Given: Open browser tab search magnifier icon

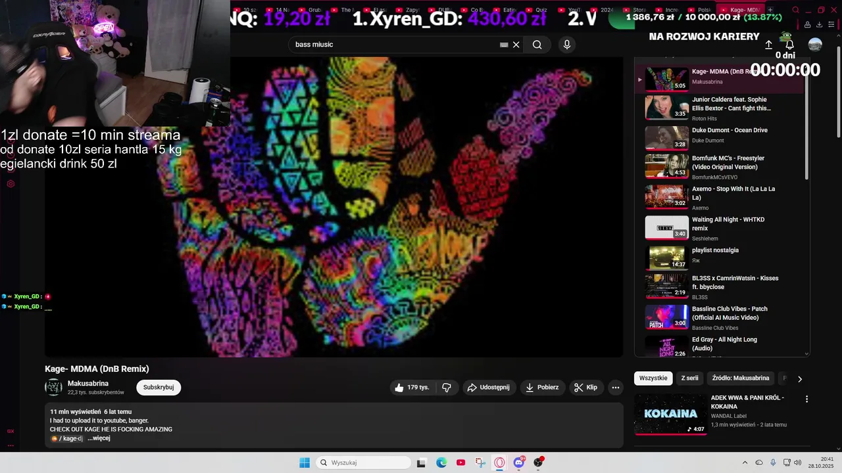Looking at the screenshot, I should tap(795, 10).
